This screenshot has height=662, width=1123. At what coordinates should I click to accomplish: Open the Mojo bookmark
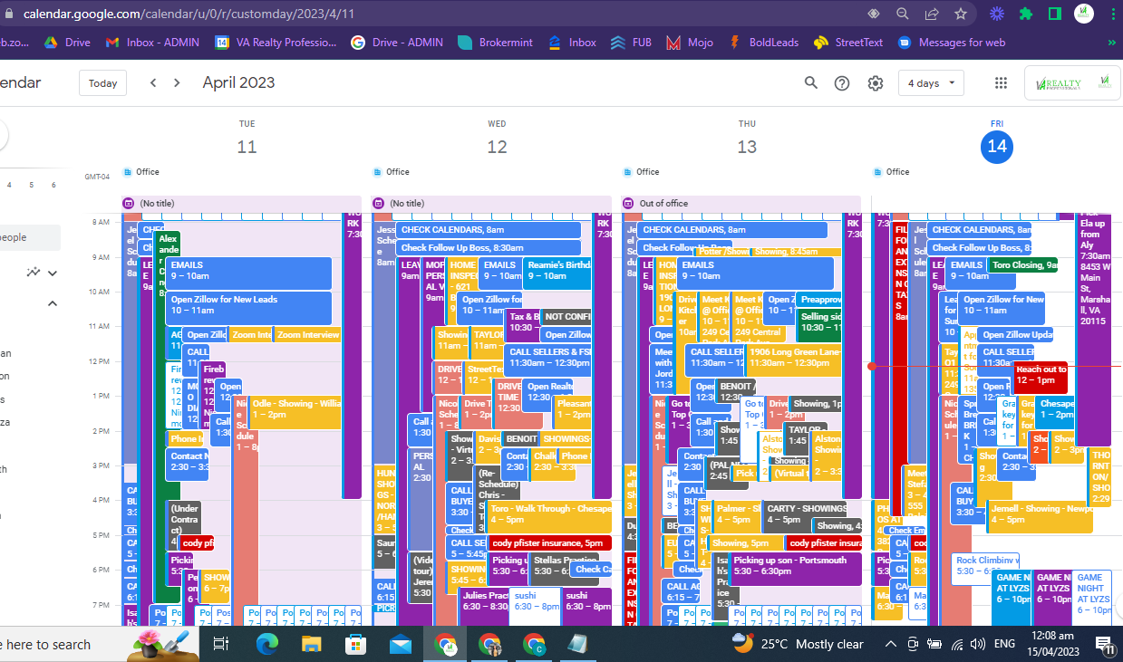coord(689,42)
